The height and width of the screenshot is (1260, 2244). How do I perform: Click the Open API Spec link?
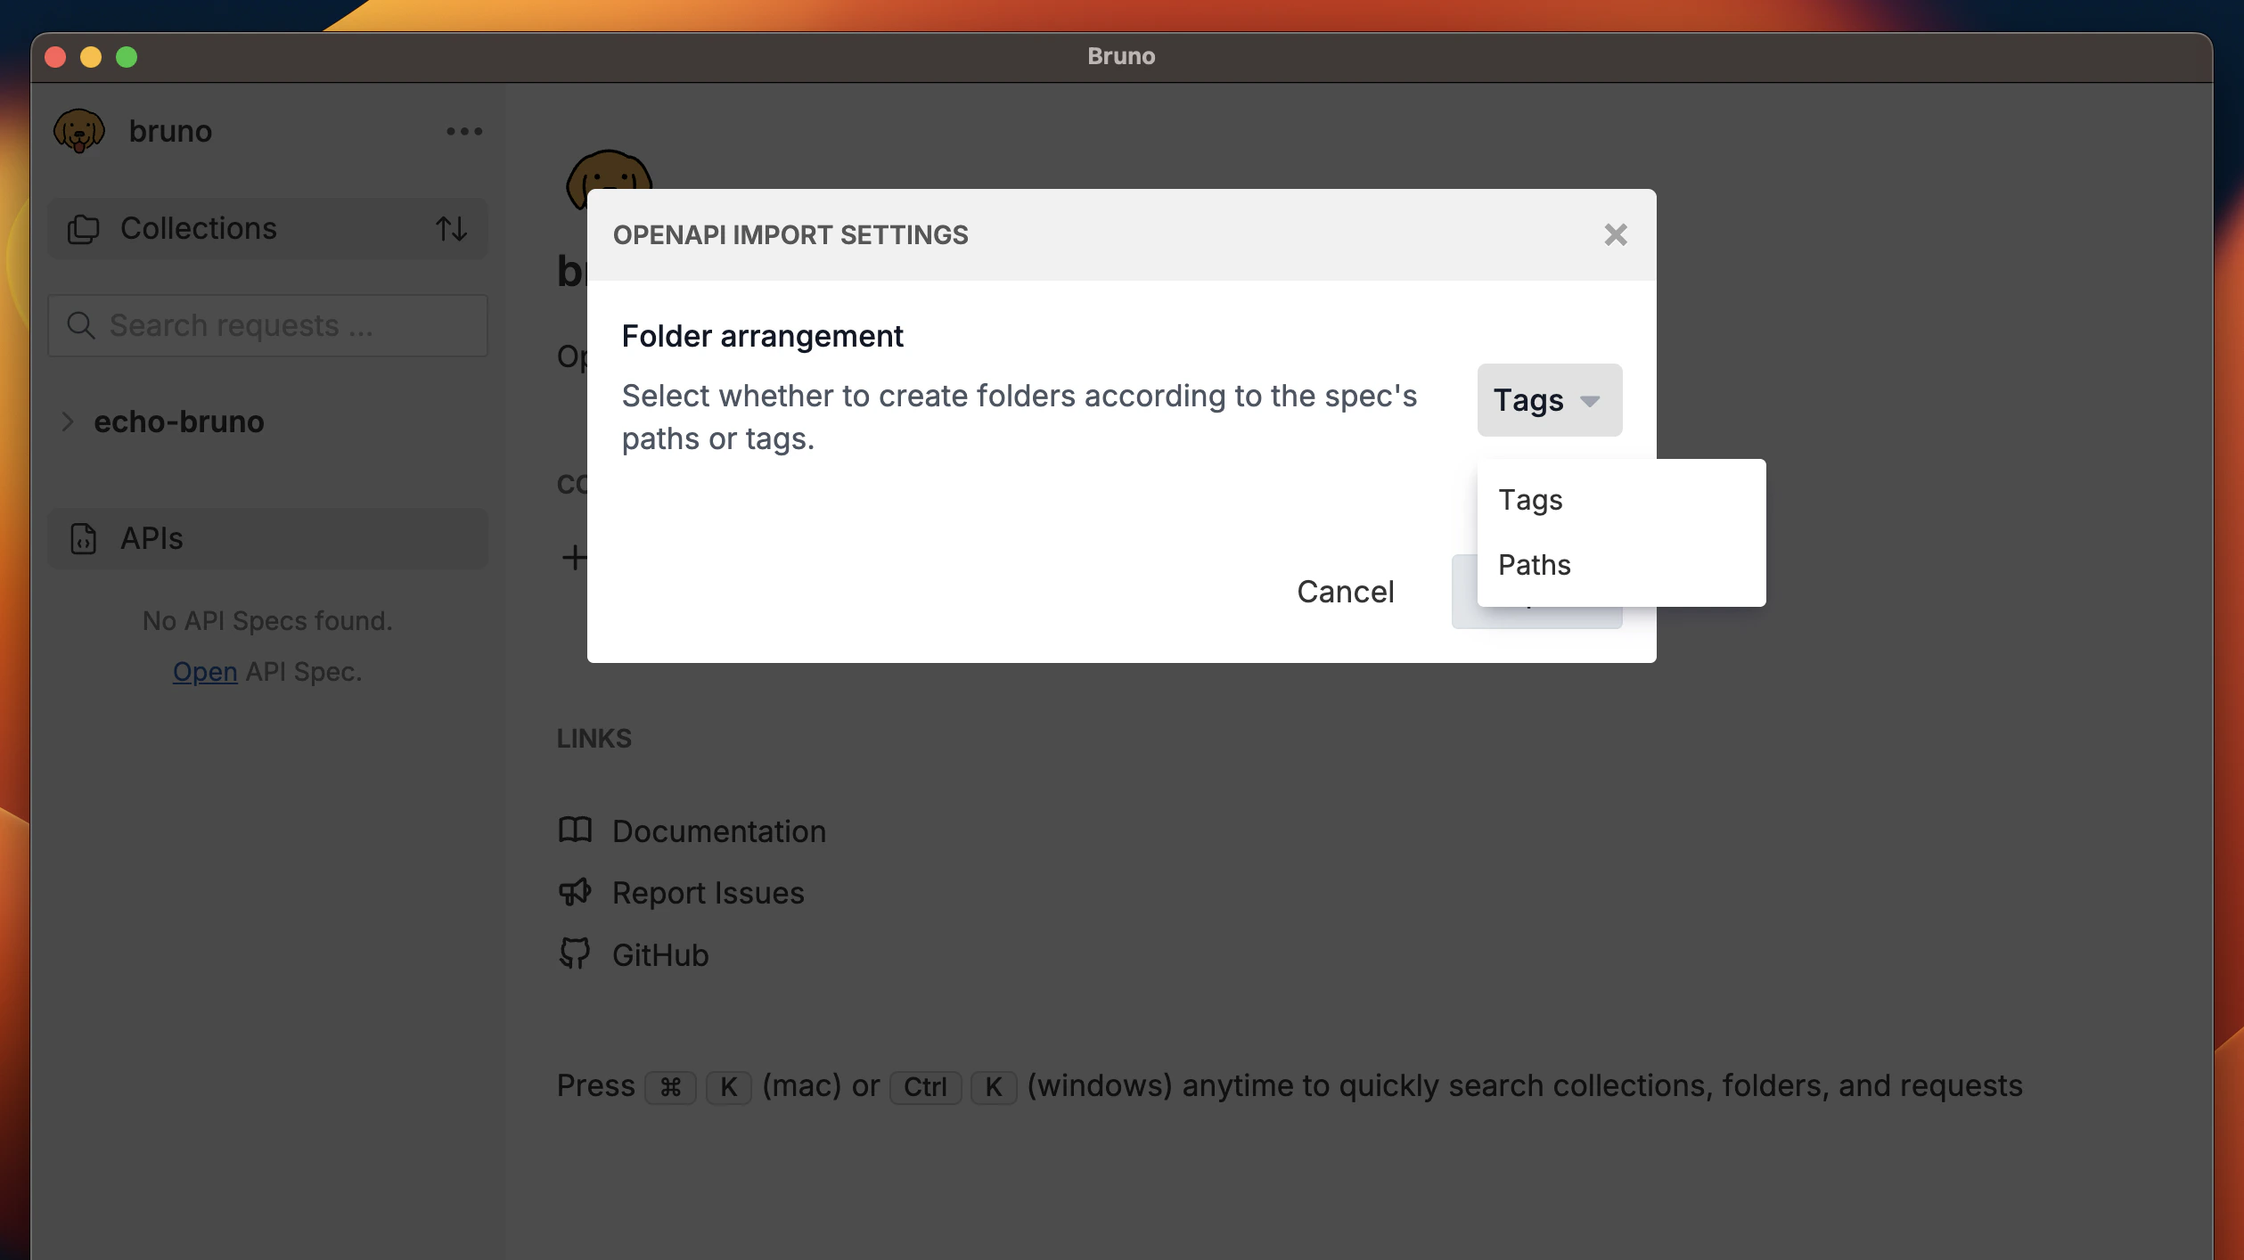tap(203, 671)
